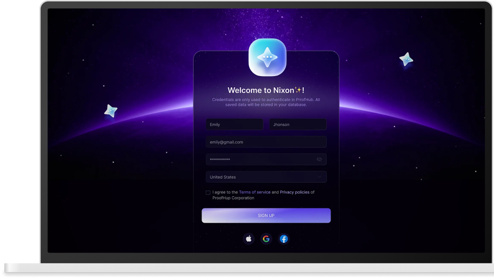The image size is (494, 278).
Task: Check the Terms of service agreement box
Action: click(x=208, y=193)
